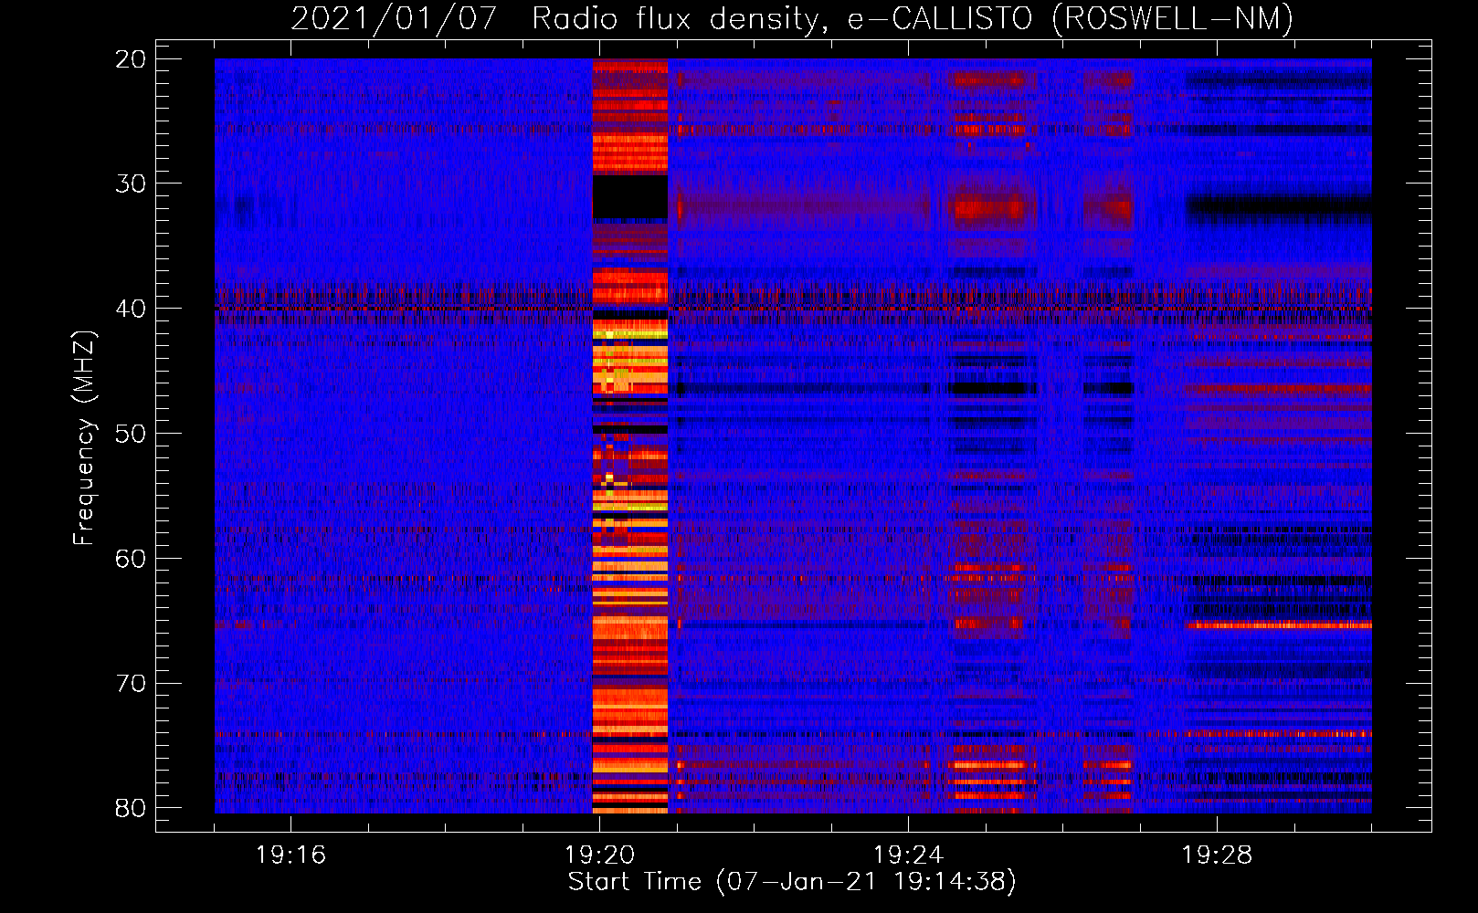Click the 'Start Time (07-Jan-21 19:14:38)' x-axis label

coord(792,882)
